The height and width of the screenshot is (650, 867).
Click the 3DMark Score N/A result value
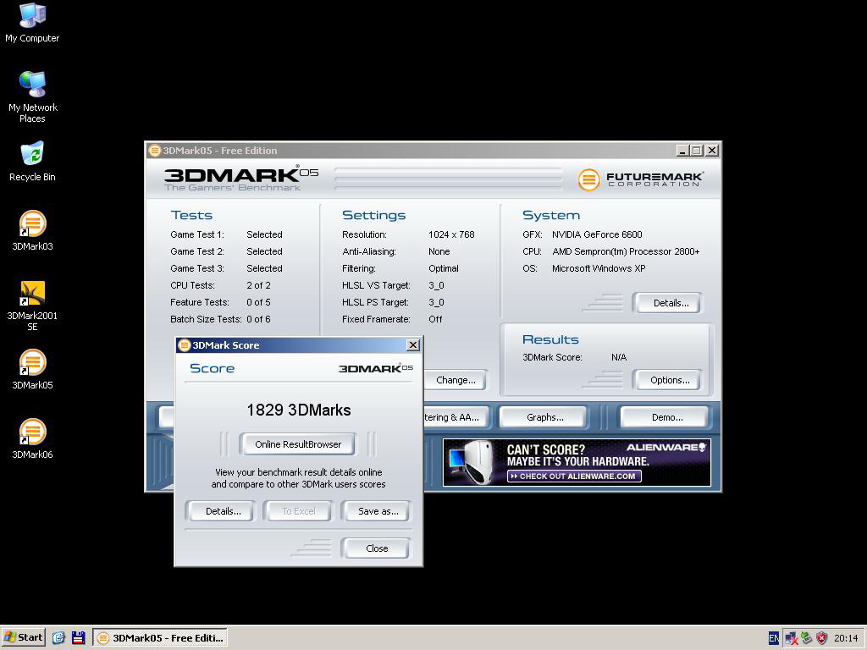619,357
